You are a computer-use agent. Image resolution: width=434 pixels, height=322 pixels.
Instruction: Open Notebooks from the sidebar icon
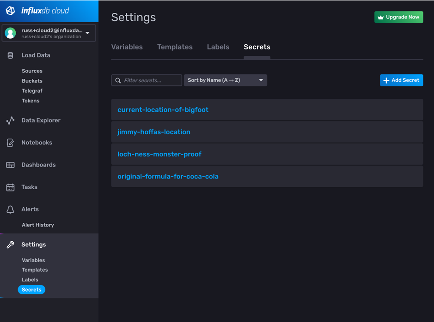(x=10, y=142)
